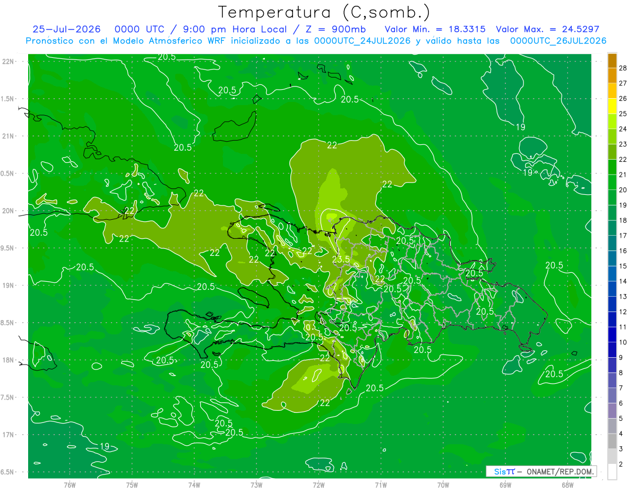Click the title 'Temperatura (C,somb.)'
637x492 pixels.
tap(324, 12)
